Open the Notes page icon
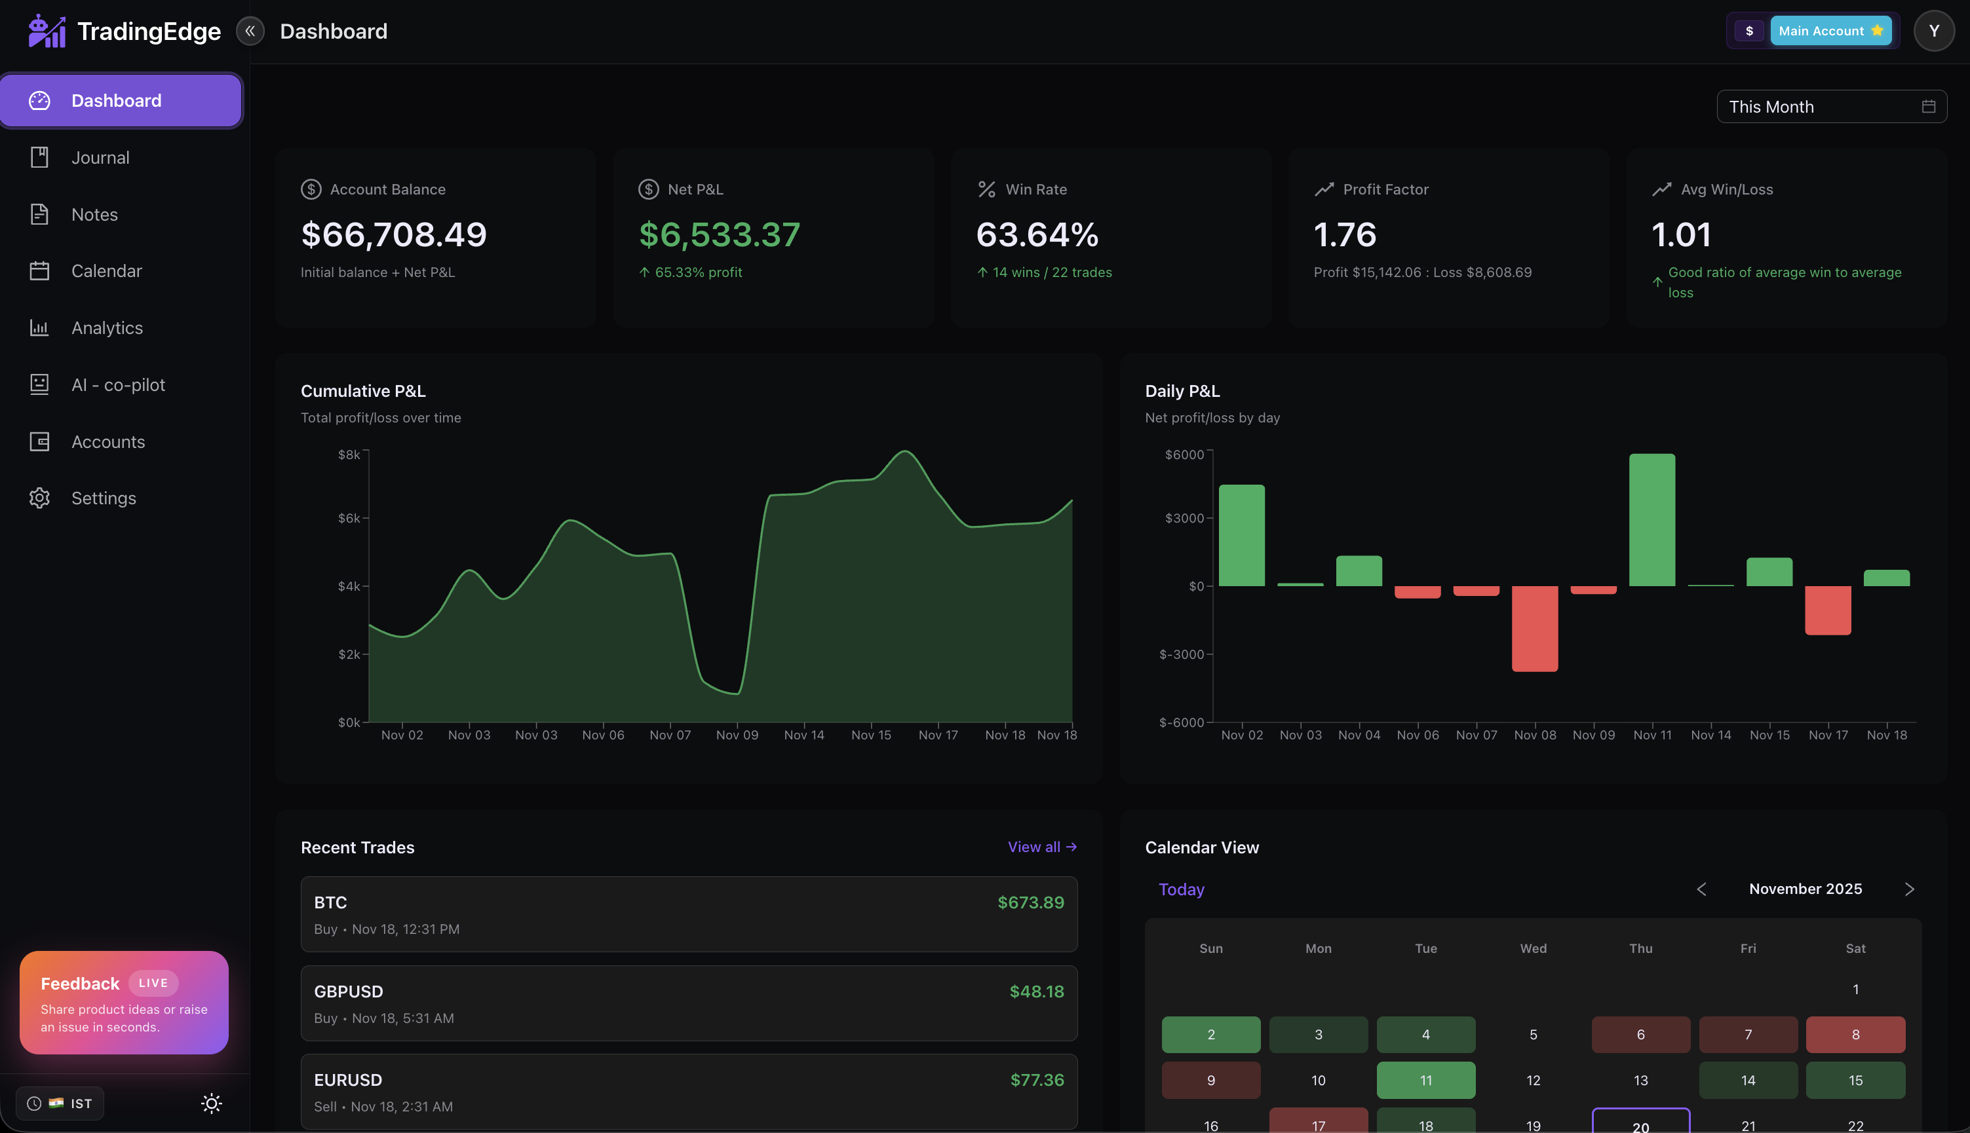Viewport: 1970px width, 1133px height. tap(39, 214)
